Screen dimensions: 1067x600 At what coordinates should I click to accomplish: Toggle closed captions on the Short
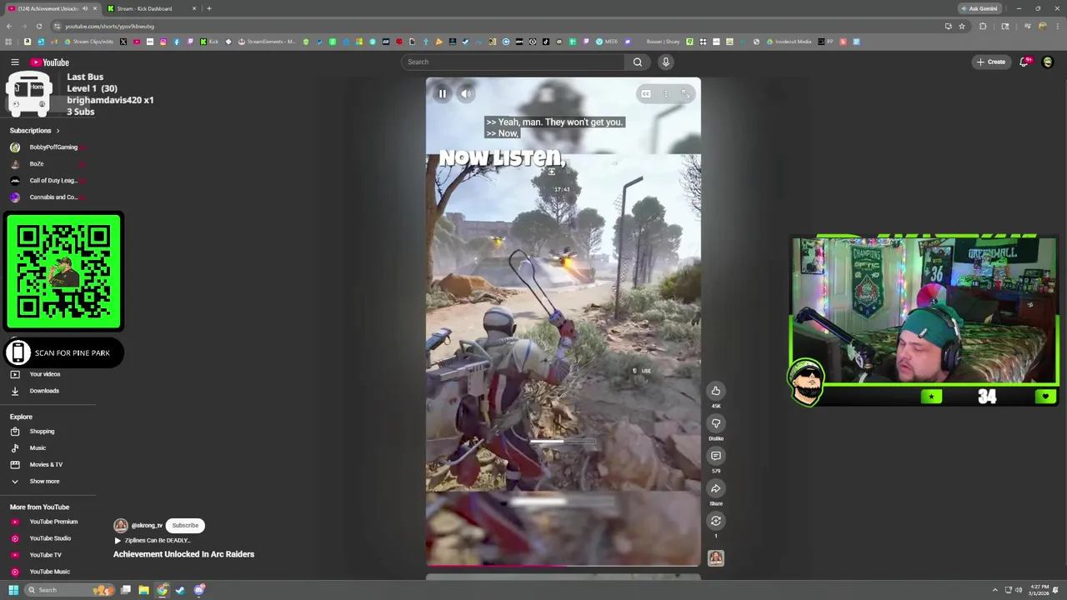coord(645,94)
